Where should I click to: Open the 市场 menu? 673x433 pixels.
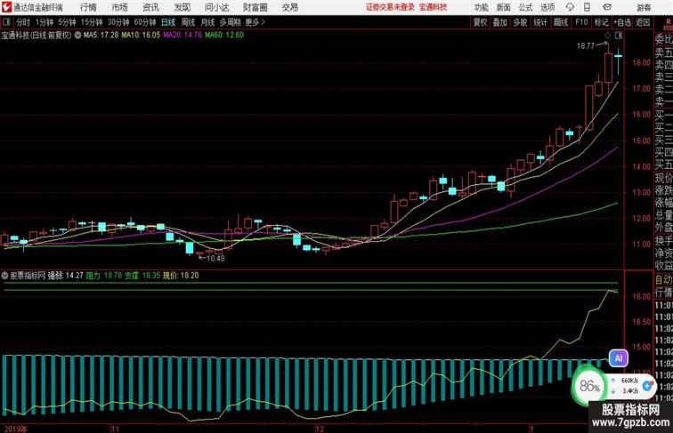pyautogui.click(x=120, y=7)
